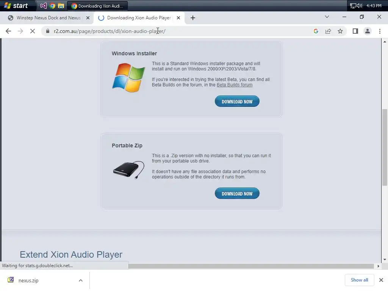388x291 pixels.
Task: Select the Downloading Xion Audi... taskbar button
Action: click(x=97, y=6)
